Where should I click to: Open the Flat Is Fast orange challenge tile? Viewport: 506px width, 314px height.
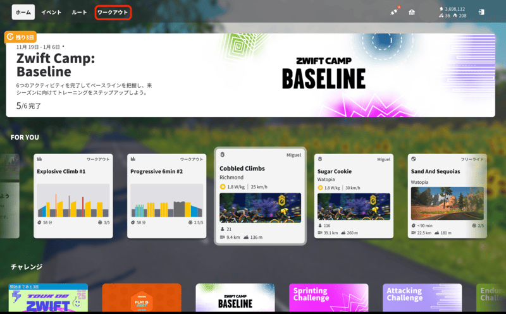click(142, 298)
